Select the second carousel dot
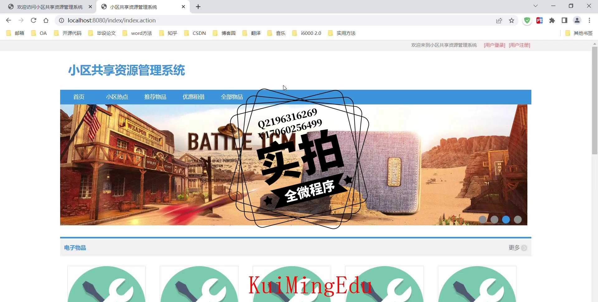The width and height of the screenshot is (598, 302). [494, 220]
